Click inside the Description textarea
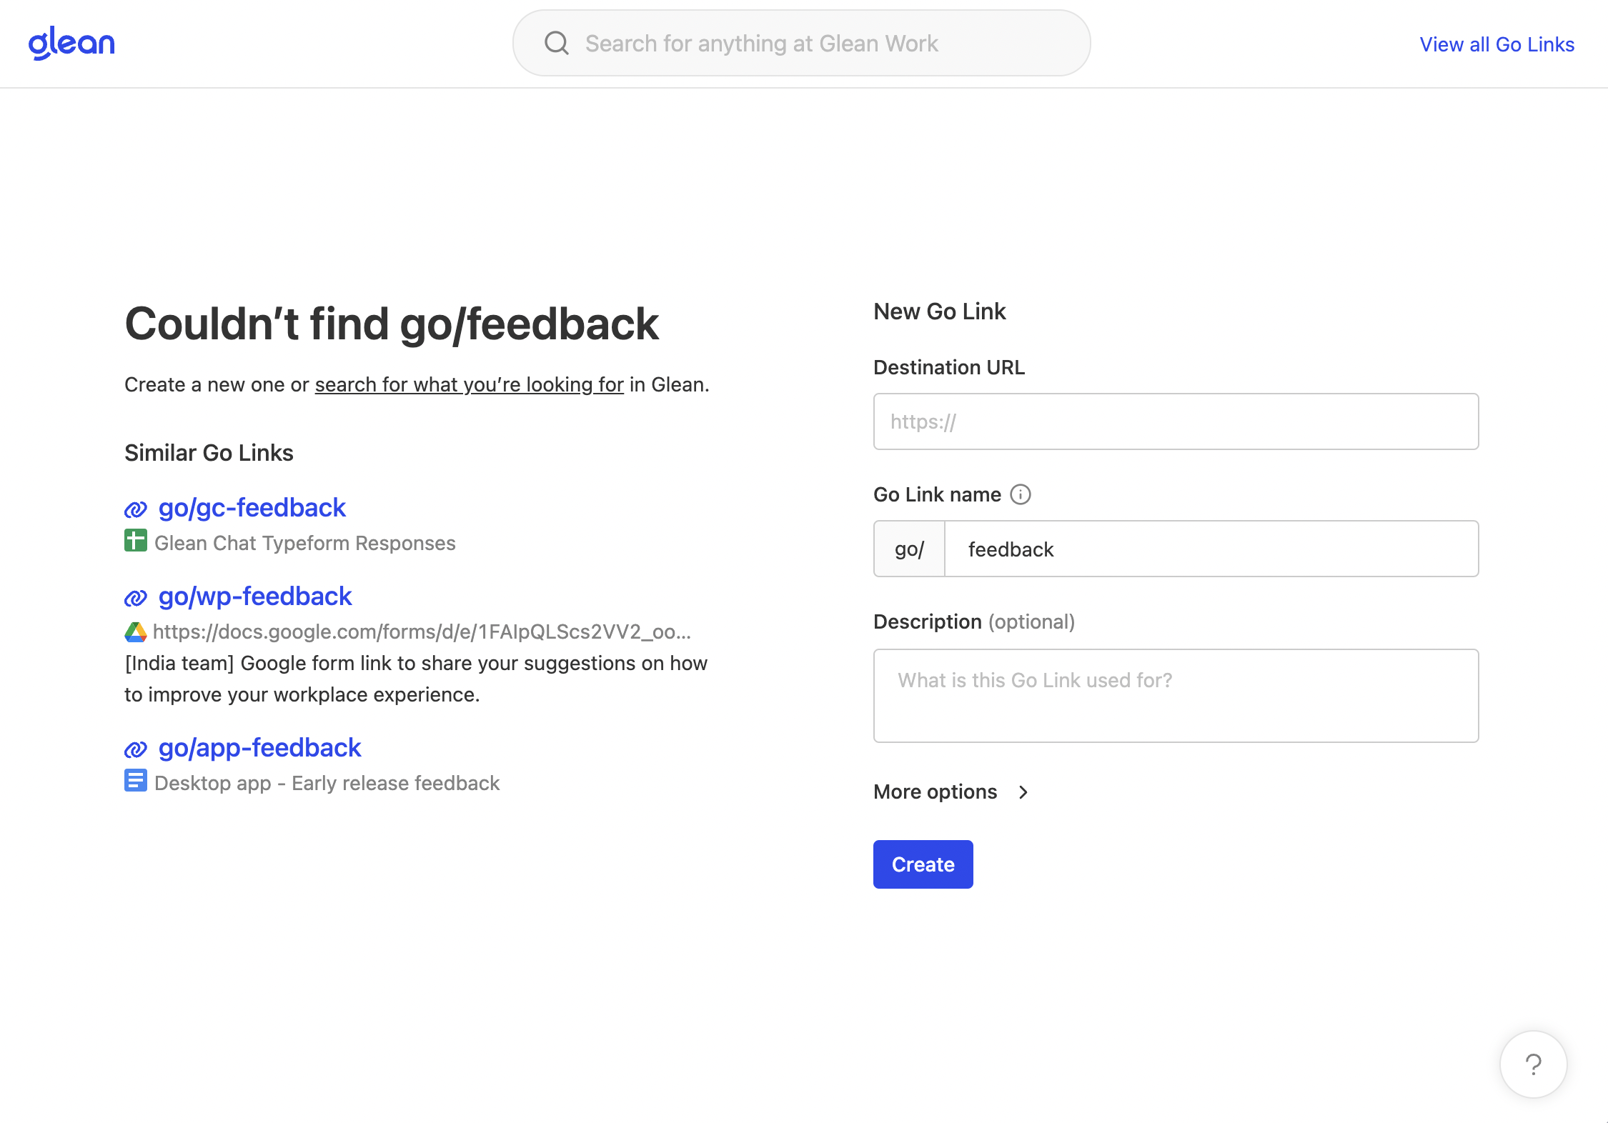Screen dimensions: 1608x1123 [1176, 695]
